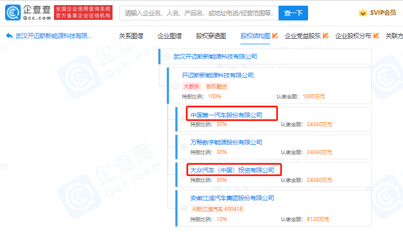Collapse the 开迈斯新能源科技有限公司 shareholder node

tap(175, 86)
